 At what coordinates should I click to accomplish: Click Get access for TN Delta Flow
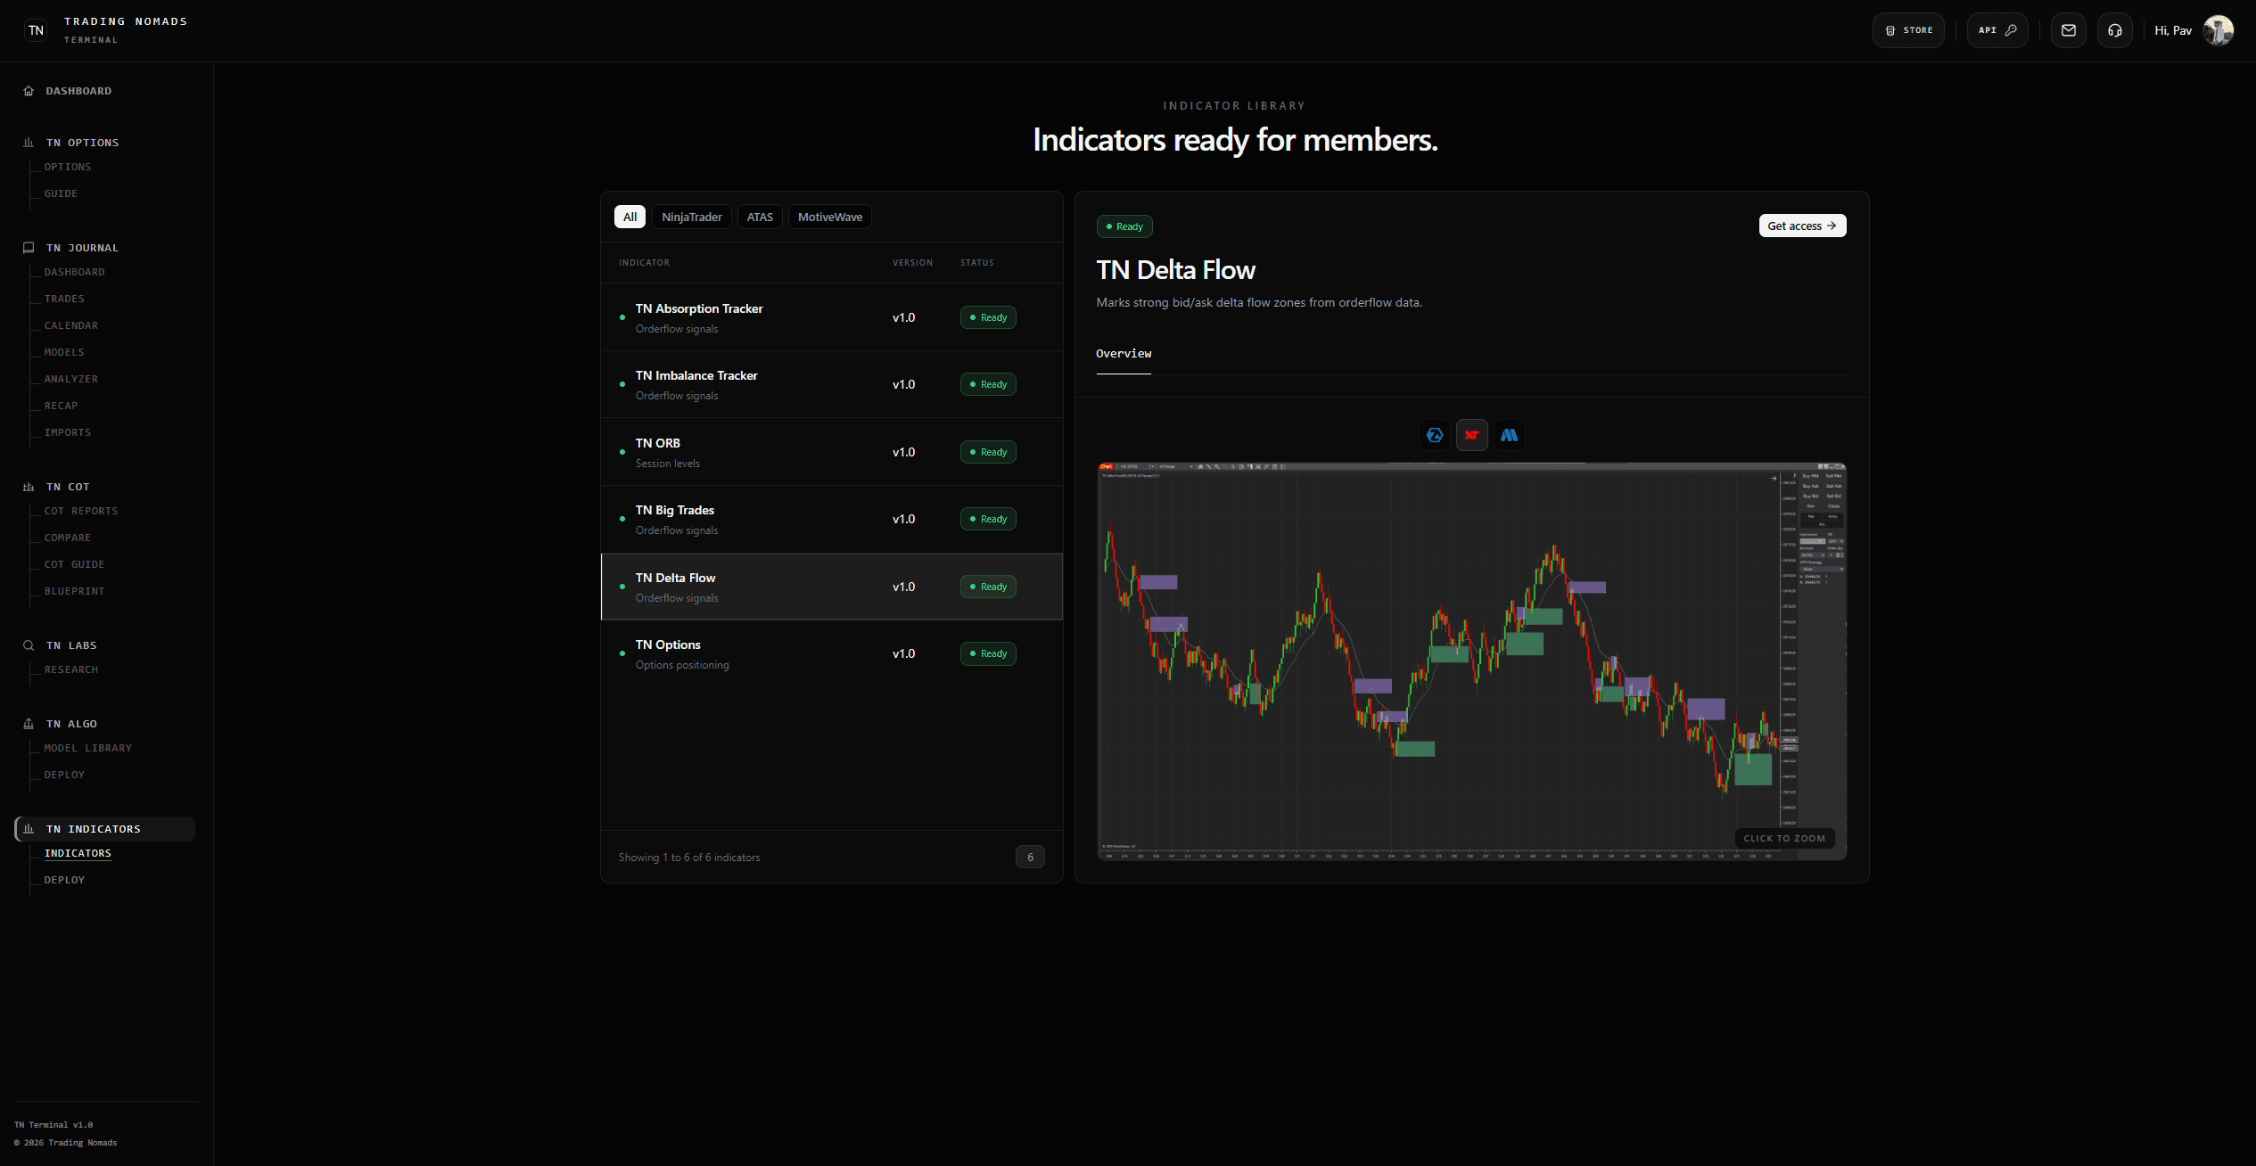pyautogui.click(x=1802, y=226)
